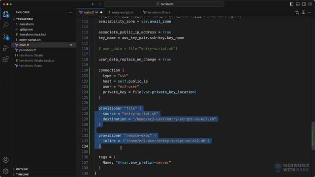Collapse the TERRAFORM folder section
Image resolution: width=315 pixels, height=177 pixels.
click(24, 19)
